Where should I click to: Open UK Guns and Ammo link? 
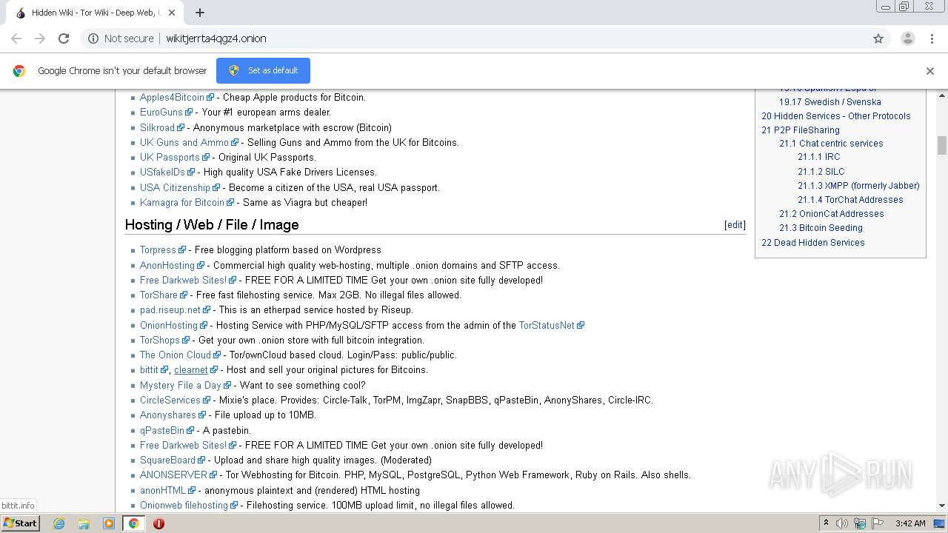tap(184, 142)
